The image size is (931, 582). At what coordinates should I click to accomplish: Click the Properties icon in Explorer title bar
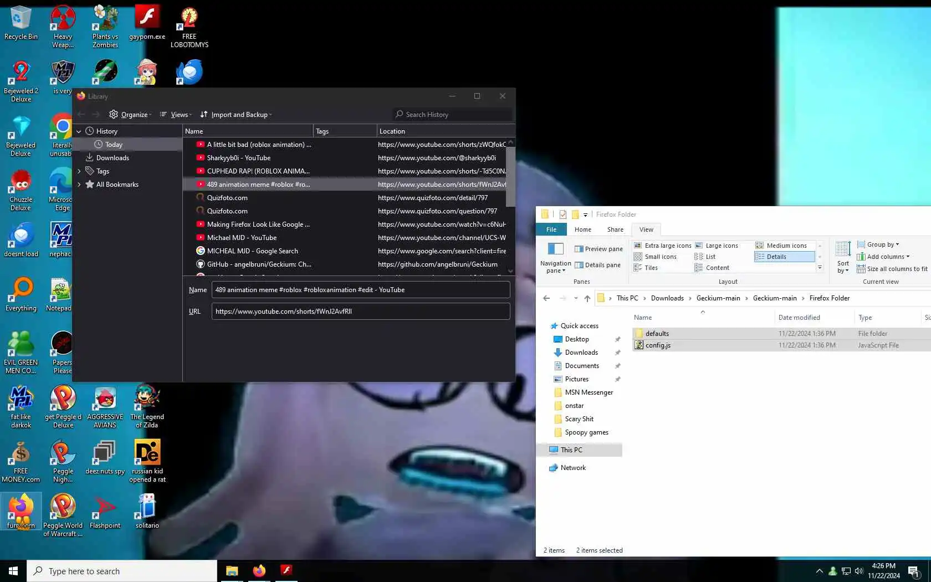click(563, 215)
